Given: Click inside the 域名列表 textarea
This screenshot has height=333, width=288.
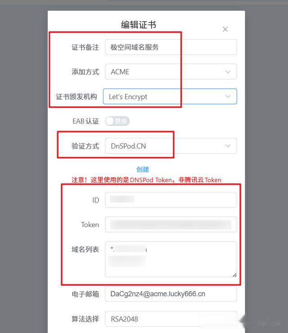Looking at the screenshot, I should pyautogui.click(x=171, y=259).
